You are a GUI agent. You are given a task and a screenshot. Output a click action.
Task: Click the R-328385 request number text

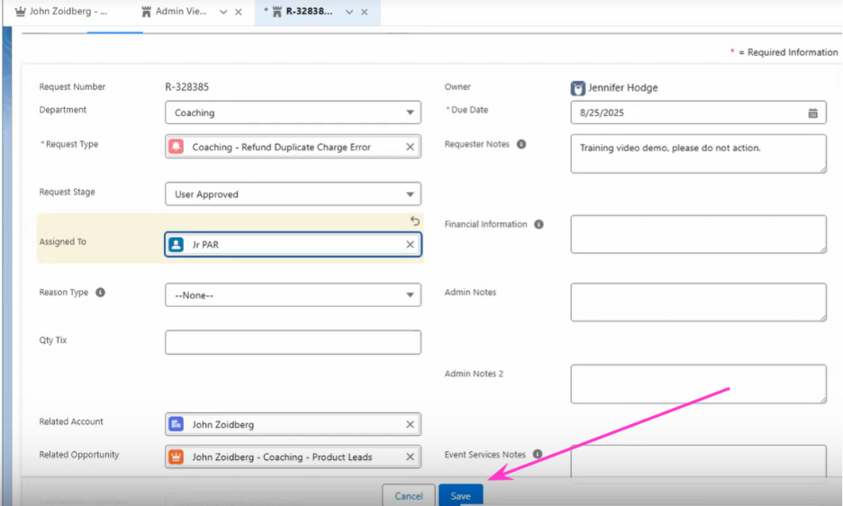point(186,87)
